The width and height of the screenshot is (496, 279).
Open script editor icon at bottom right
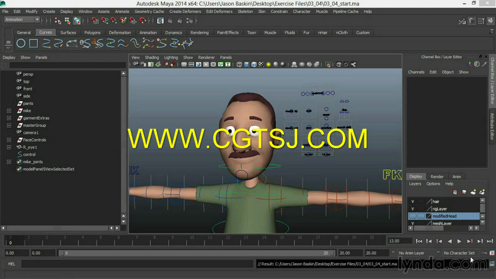(492, 264)
